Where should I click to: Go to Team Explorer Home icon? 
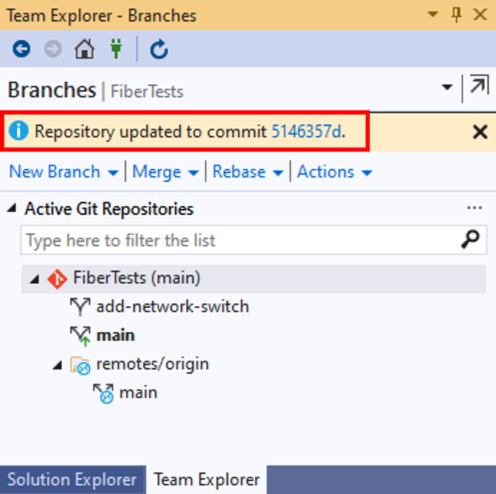pos(84,49)
